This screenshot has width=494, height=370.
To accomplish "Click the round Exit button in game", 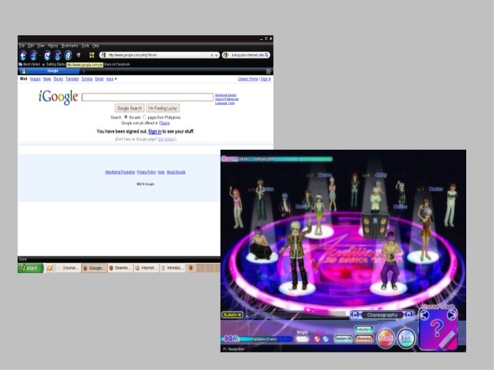I will (x=406, y=339).
